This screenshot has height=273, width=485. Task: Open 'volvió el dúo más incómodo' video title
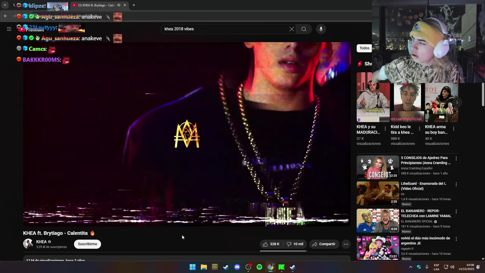(426, 241)
